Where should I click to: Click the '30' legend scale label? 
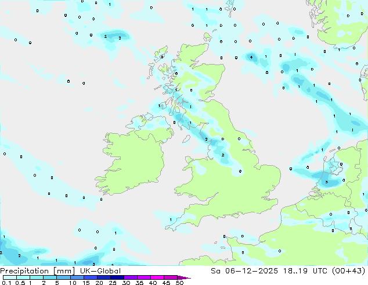point(126,283)
